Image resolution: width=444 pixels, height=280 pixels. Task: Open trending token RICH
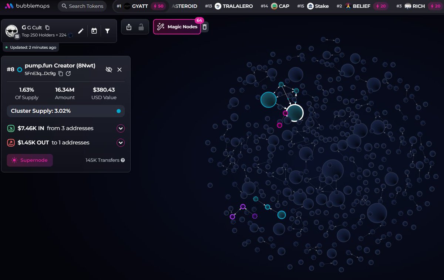pyautogui.click(x=419, y=6)
